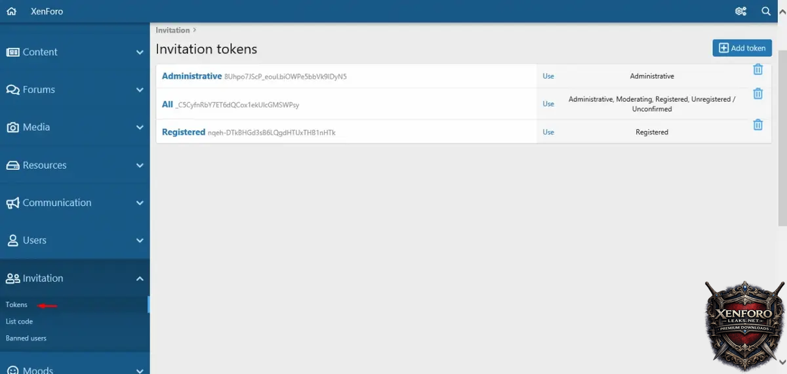The width and height of the screenshot is (787, 374).
Task: Click the search magnifier icon
Action: tap(766, 11)
